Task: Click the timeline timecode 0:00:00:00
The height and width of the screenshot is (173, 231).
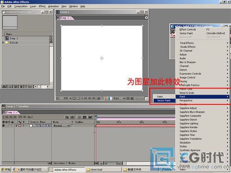Action: [10, 117]
